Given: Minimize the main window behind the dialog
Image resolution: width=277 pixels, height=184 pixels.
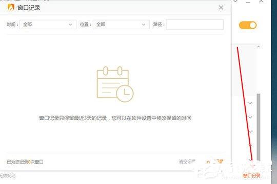Looking at the screenshot, I should pos(248,2).
